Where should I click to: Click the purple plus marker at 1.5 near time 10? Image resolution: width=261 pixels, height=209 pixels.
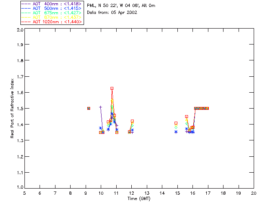[x=100, y=107]
